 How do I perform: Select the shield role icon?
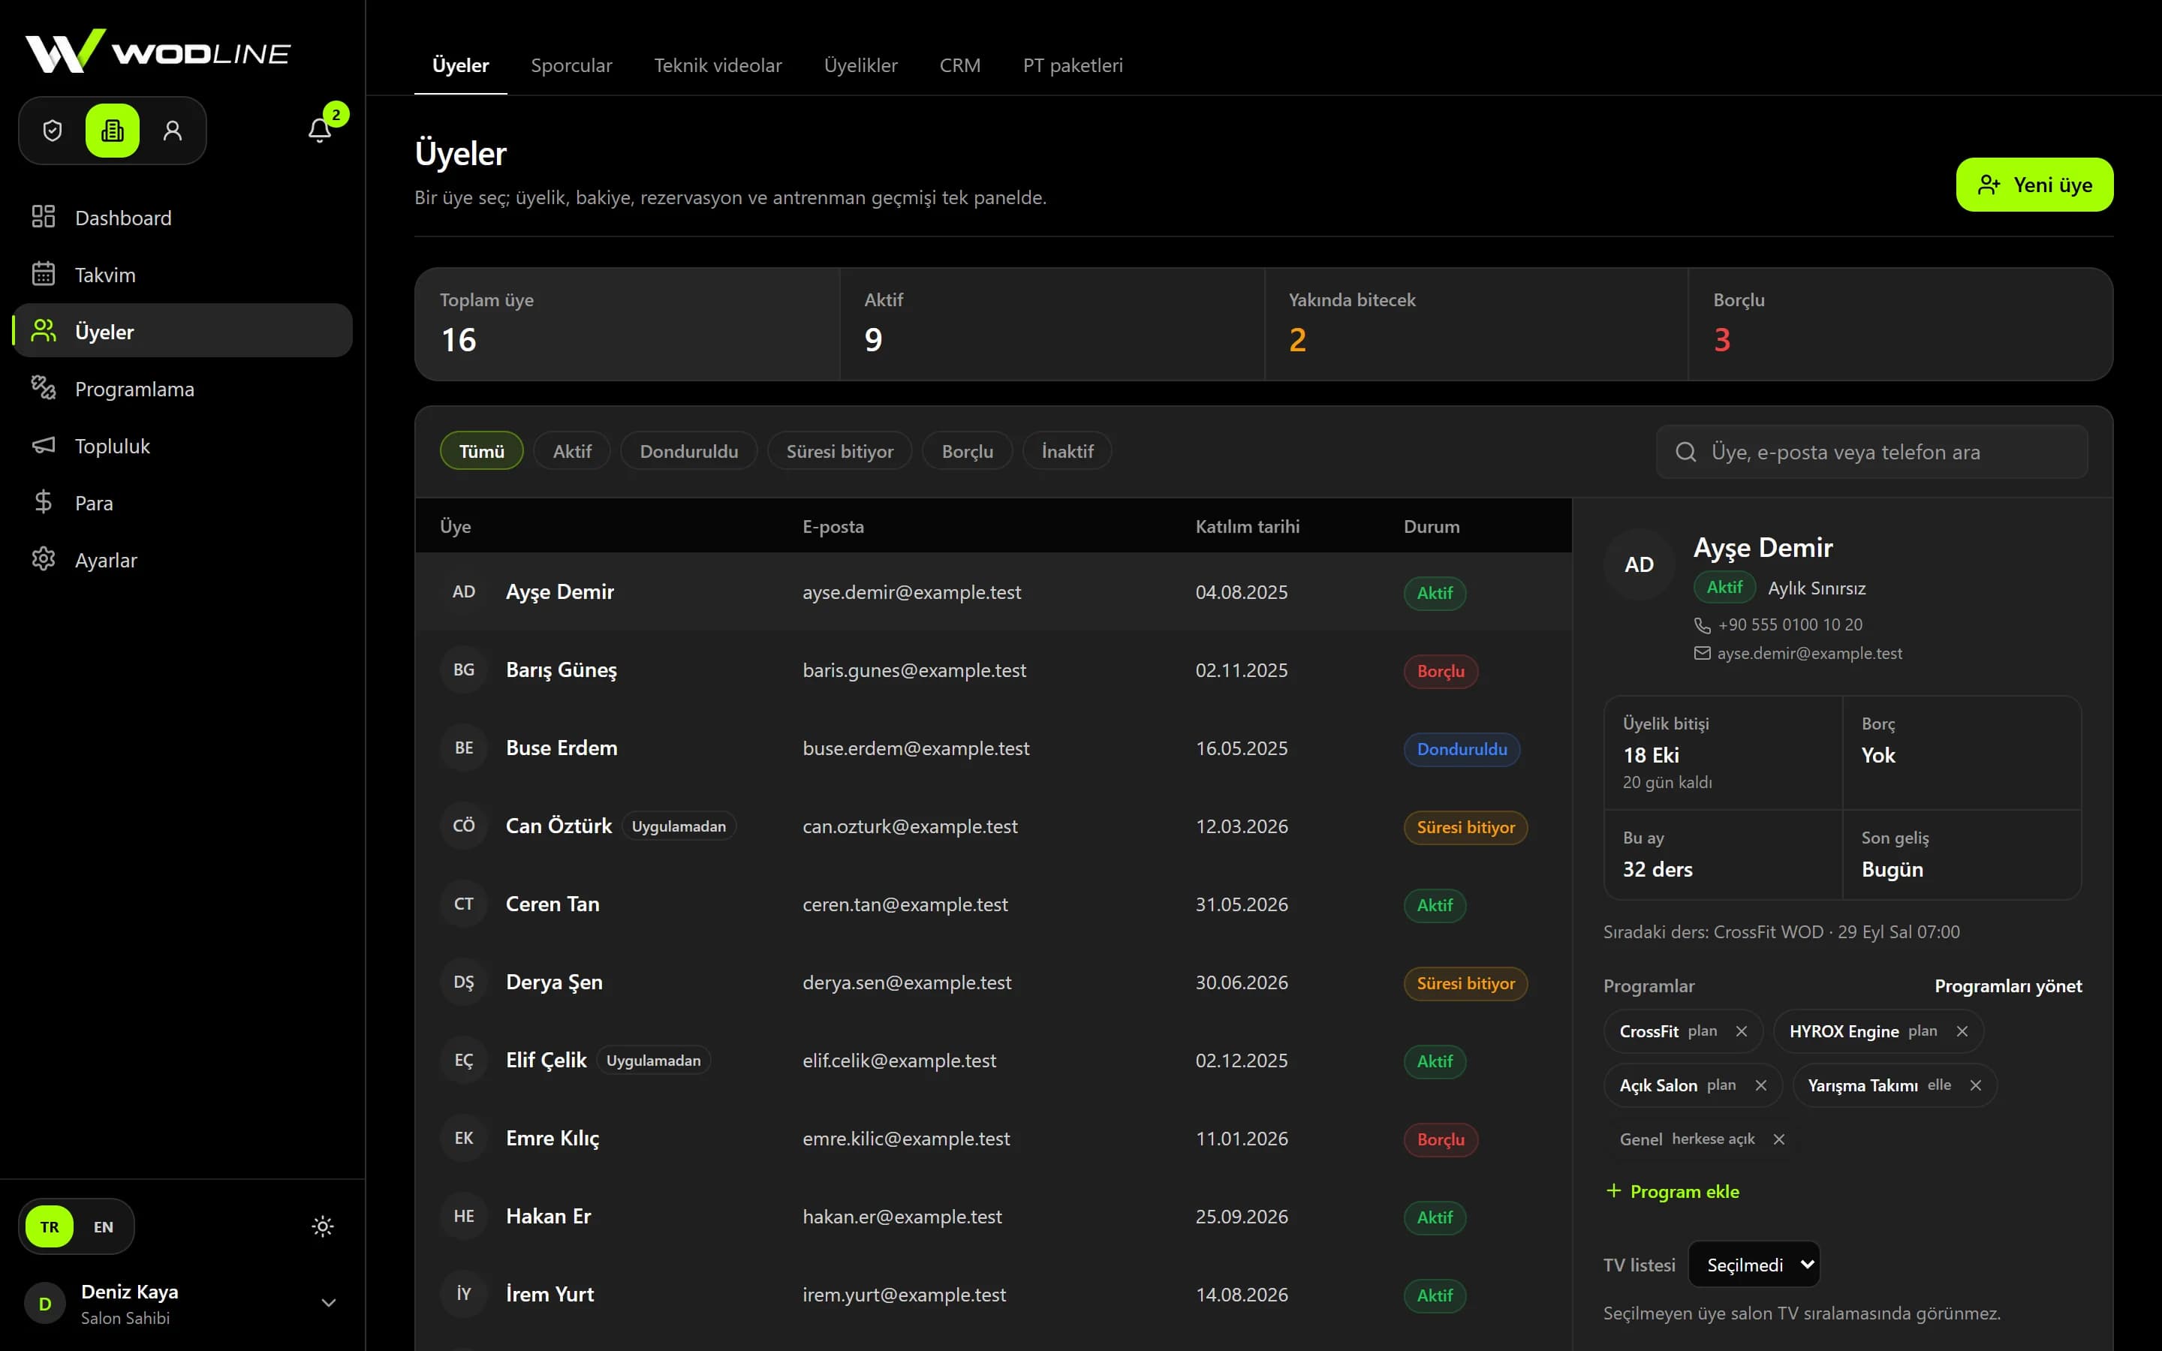(x=53, y=131)
